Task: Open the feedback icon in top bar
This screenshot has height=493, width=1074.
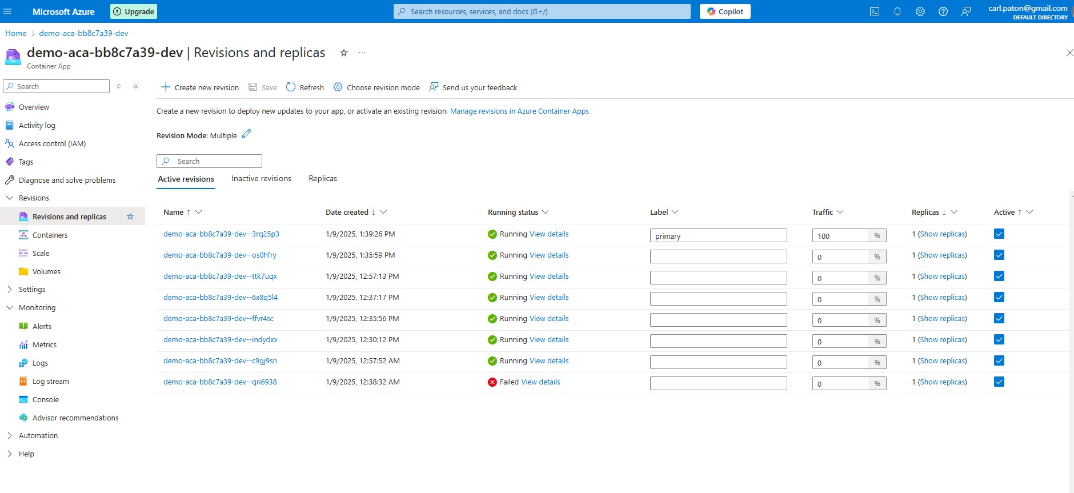Action: pyautogui.click(x=966, y=11)
